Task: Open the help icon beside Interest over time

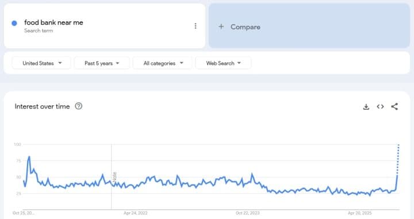Action: coord(78,106)
